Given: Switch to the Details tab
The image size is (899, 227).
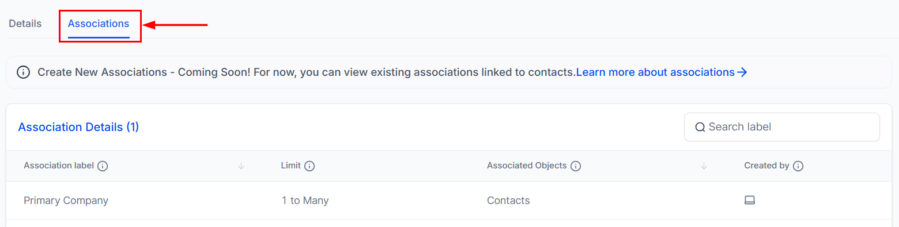Looking at the screenshot, I should pyautogui.click(x=25, y=24).
